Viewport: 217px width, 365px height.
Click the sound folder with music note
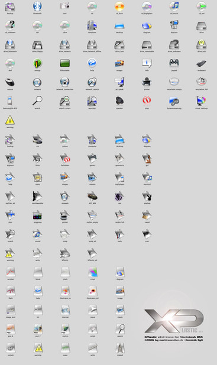tap(37, 234)
